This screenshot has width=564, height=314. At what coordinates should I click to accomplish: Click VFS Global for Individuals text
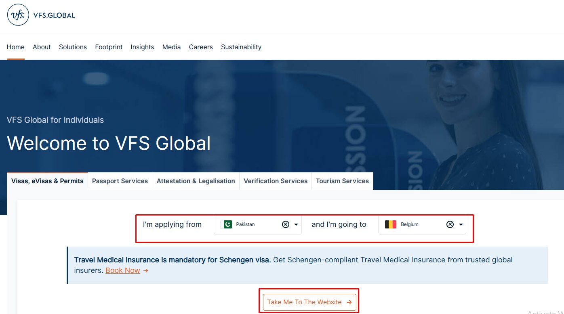click(x=55, y=120)
